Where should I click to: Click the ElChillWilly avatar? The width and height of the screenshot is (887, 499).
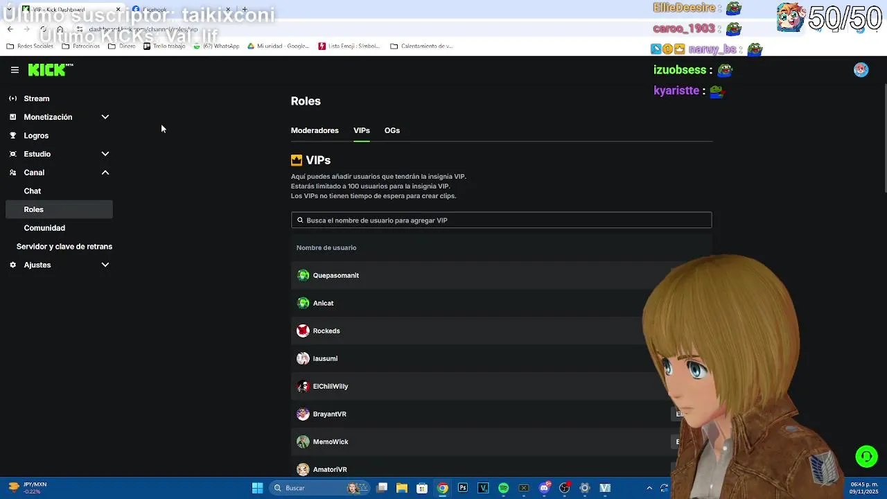tap(303, 386)
